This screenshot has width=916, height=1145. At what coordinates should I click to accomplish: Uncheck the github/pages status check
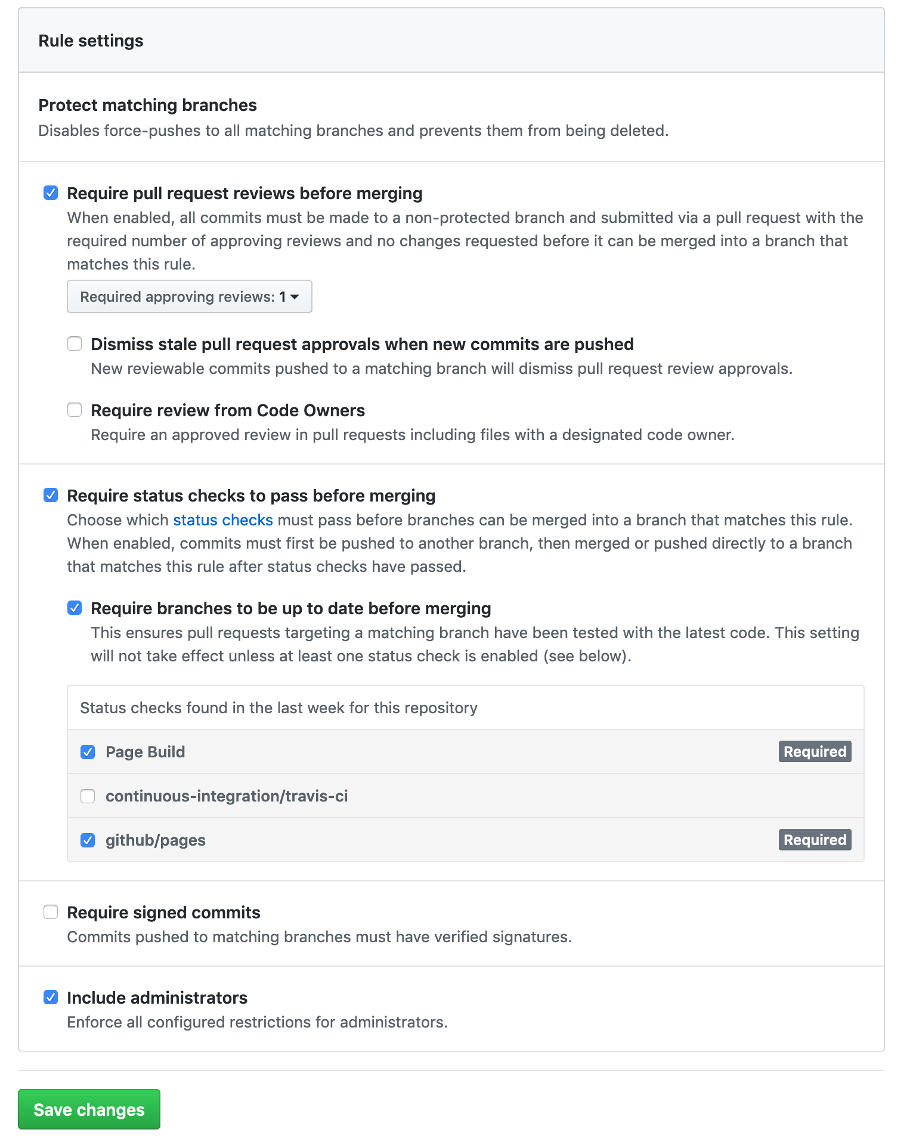pyautogui.click(x=88, y=840)
